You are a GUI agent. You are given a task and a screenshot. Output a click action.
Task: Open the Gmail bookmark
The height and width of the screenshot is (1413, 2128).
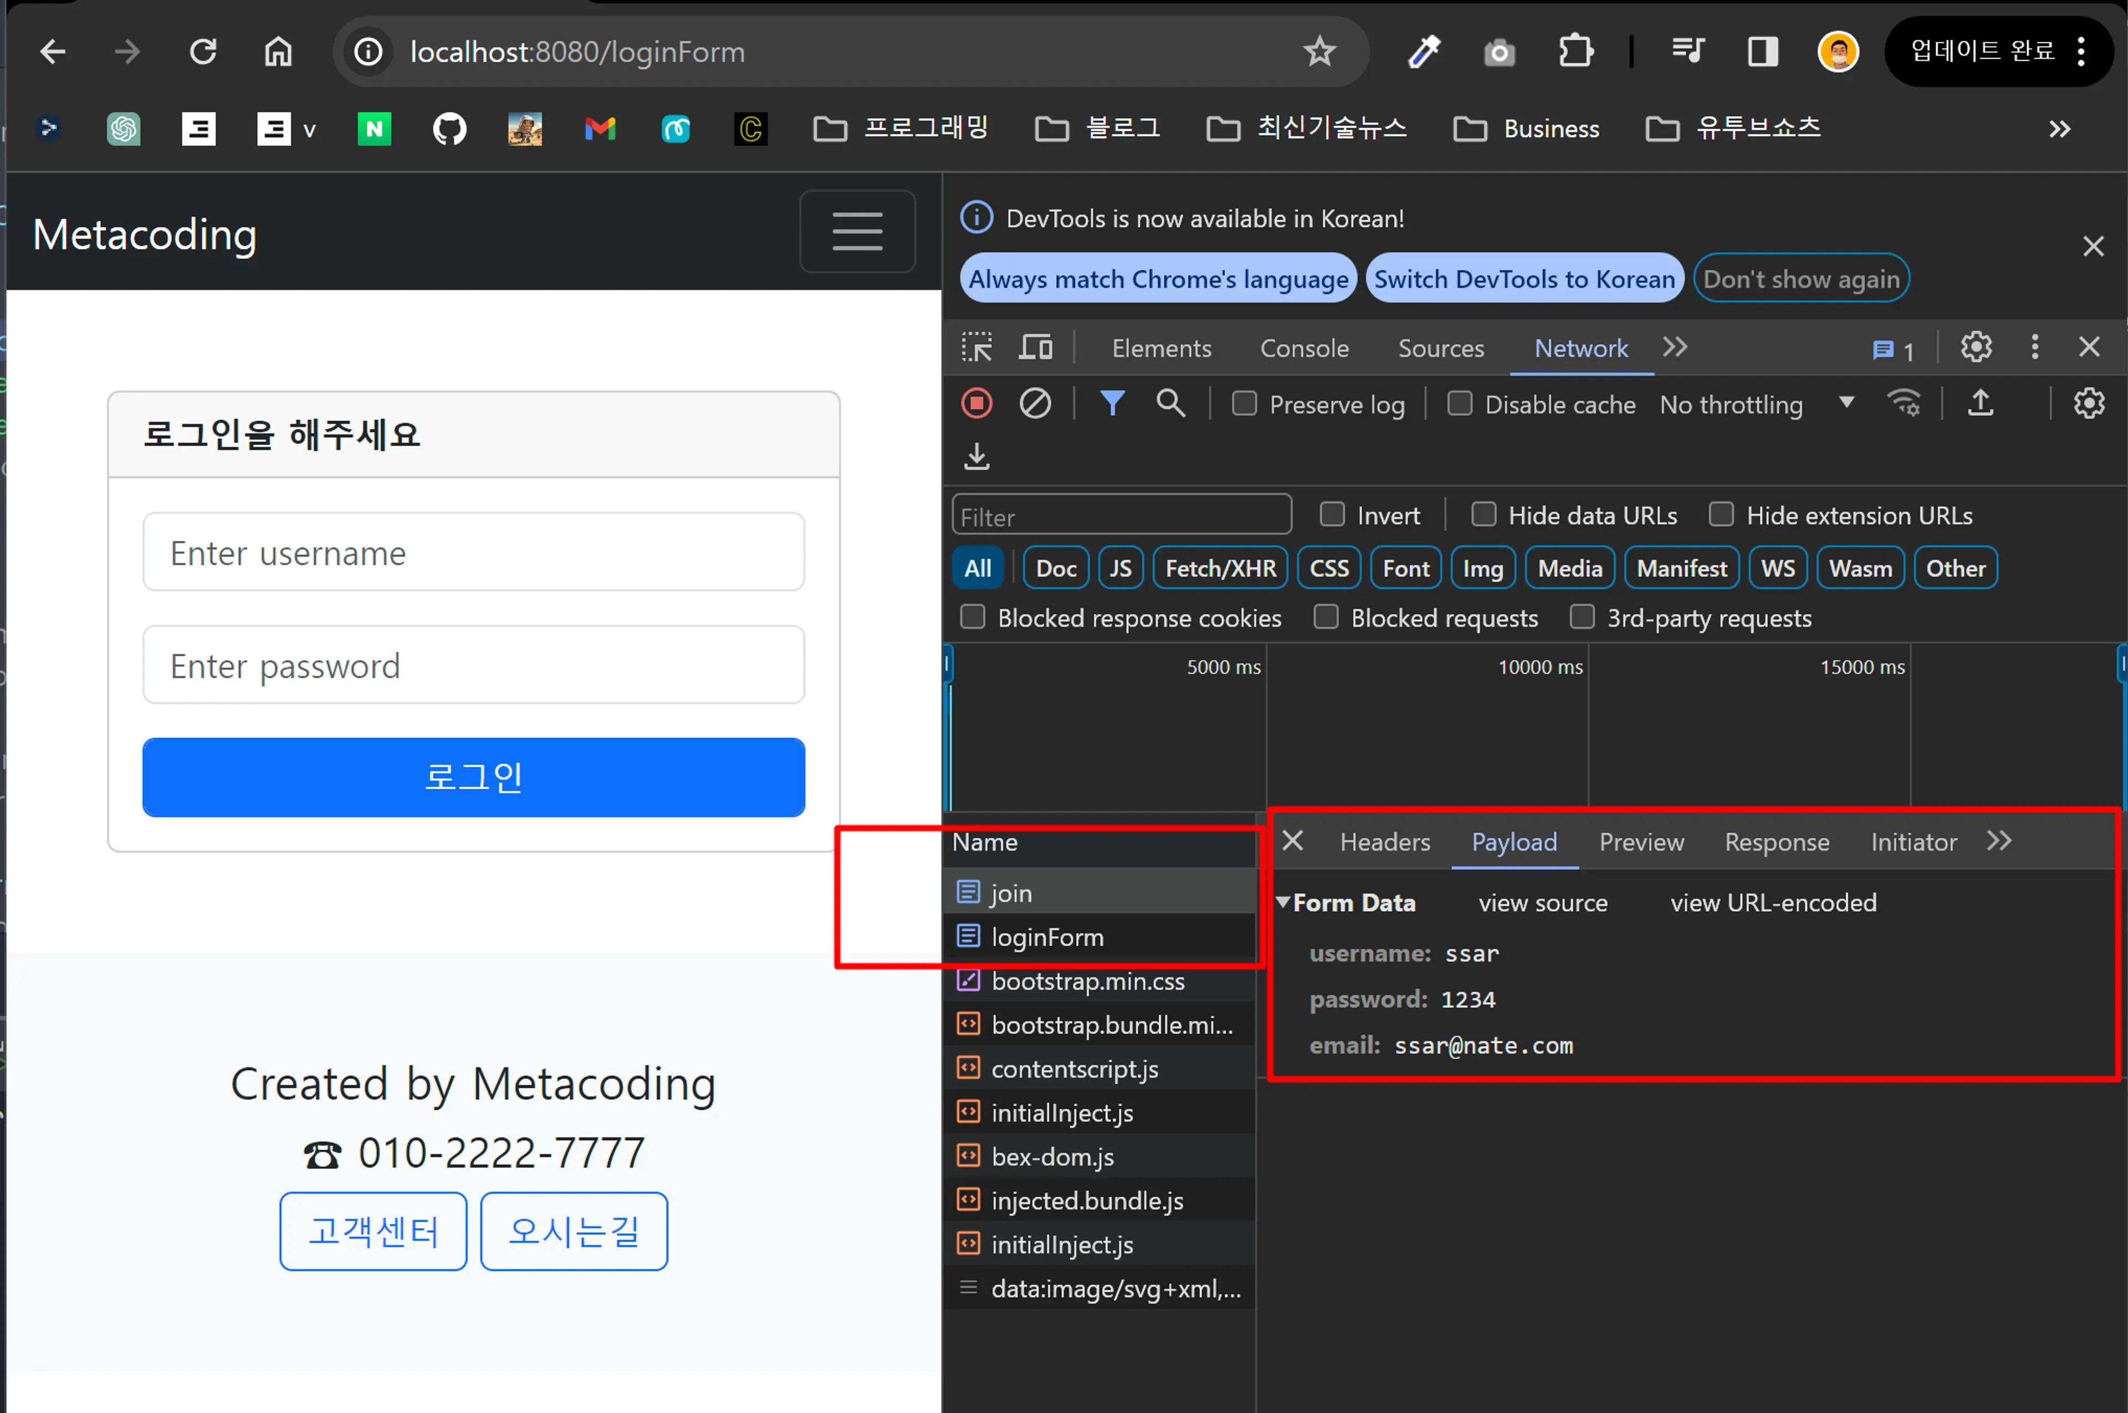point(600,129)
